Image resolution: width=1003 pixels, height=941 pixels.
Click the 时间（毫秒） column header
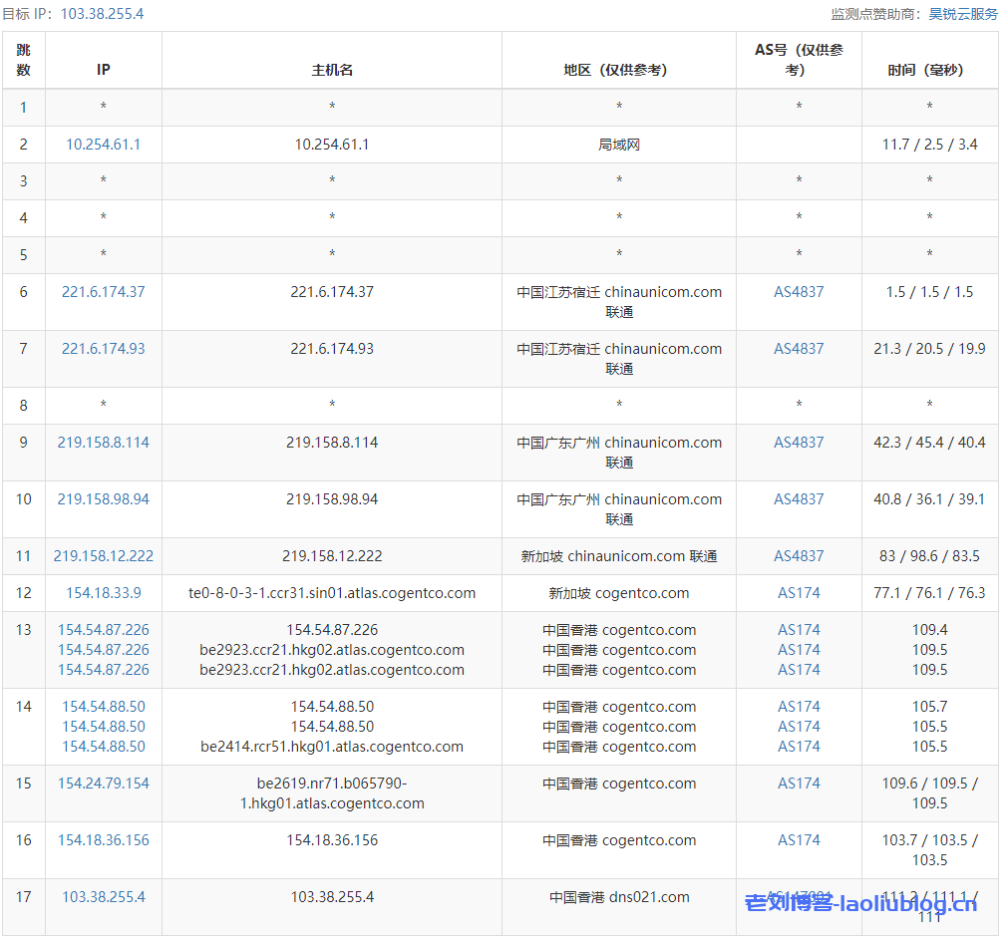pos(929,70)
